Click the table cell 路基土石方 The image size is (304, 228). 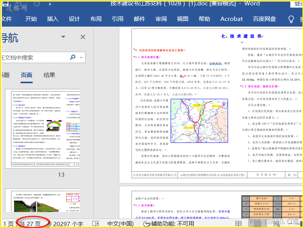[x=261, y=204]
